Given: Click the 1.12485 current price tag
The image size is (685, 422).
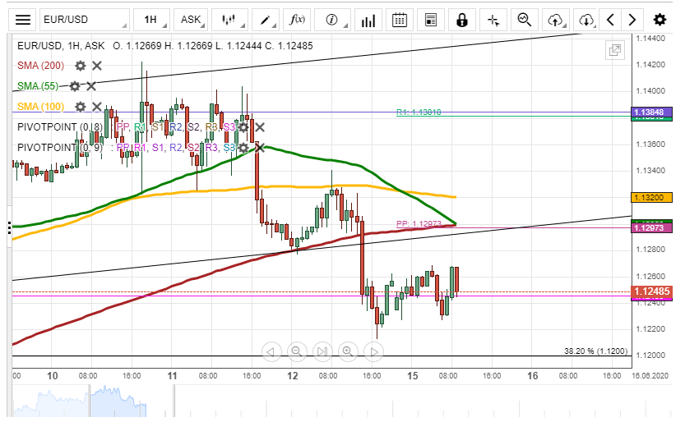Looking at the screenshot, I should [x=651, y=291].
